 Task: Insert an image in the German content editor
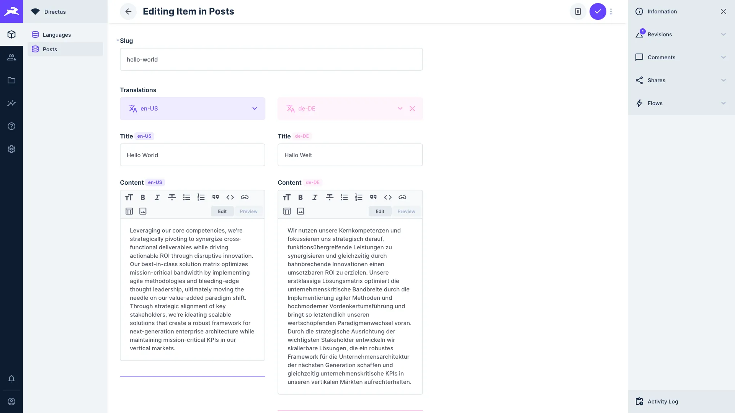(301, 211)
